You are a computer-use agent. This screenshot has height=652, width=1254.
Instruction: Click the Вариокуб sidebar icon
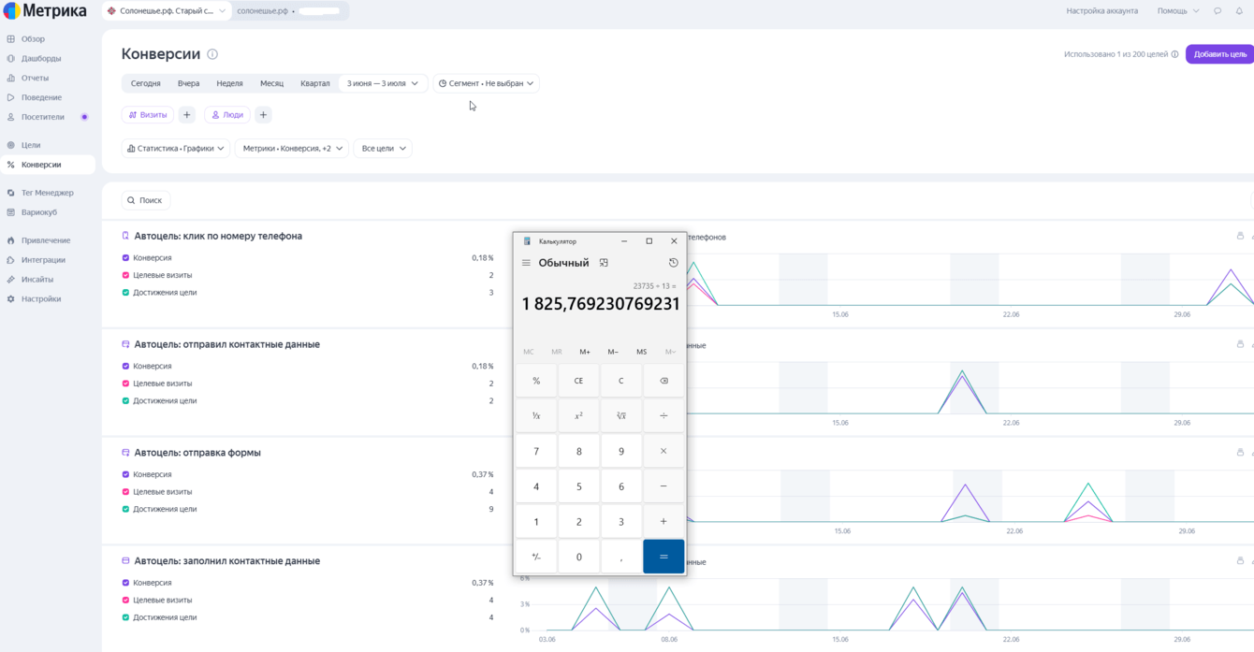pos(11,212)
